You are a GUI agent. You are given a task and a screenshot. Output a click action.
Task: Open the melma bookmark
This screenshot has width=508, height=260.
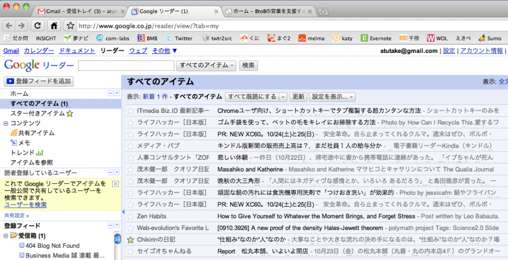[x=311, y=38]
